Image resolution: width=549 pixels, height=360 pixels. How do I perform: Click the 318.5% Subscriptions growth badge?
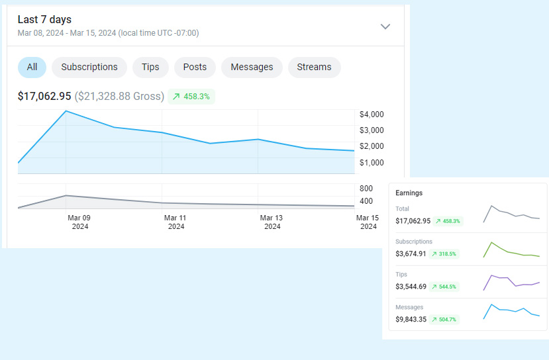coord(444,253)
